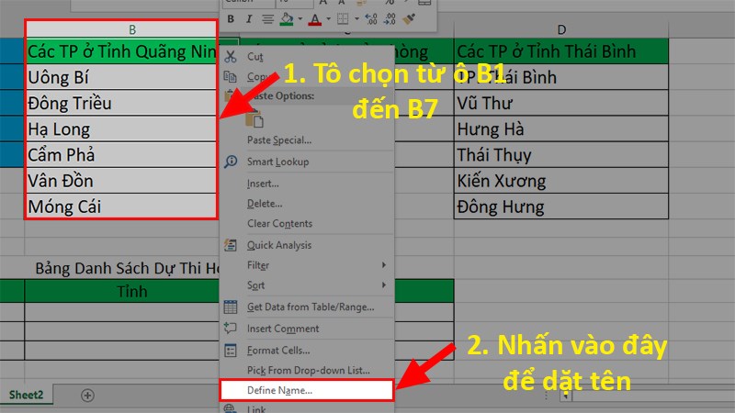The height and width of the screenshot is (413, 735).
Task: Click cell 'Kiến Xương'
Action: coord(561,180)
